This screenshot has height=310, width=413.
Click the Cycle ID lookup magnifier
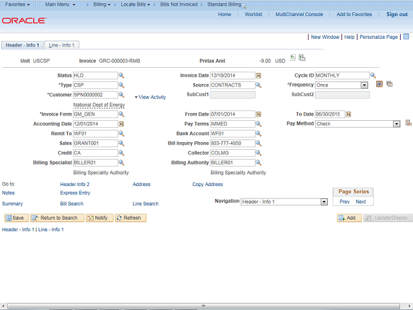click(373, 76)
